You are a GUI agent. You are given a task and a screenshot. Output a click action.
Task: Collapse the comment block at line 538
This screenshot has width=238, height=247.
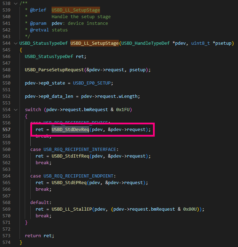coord(16,3)
